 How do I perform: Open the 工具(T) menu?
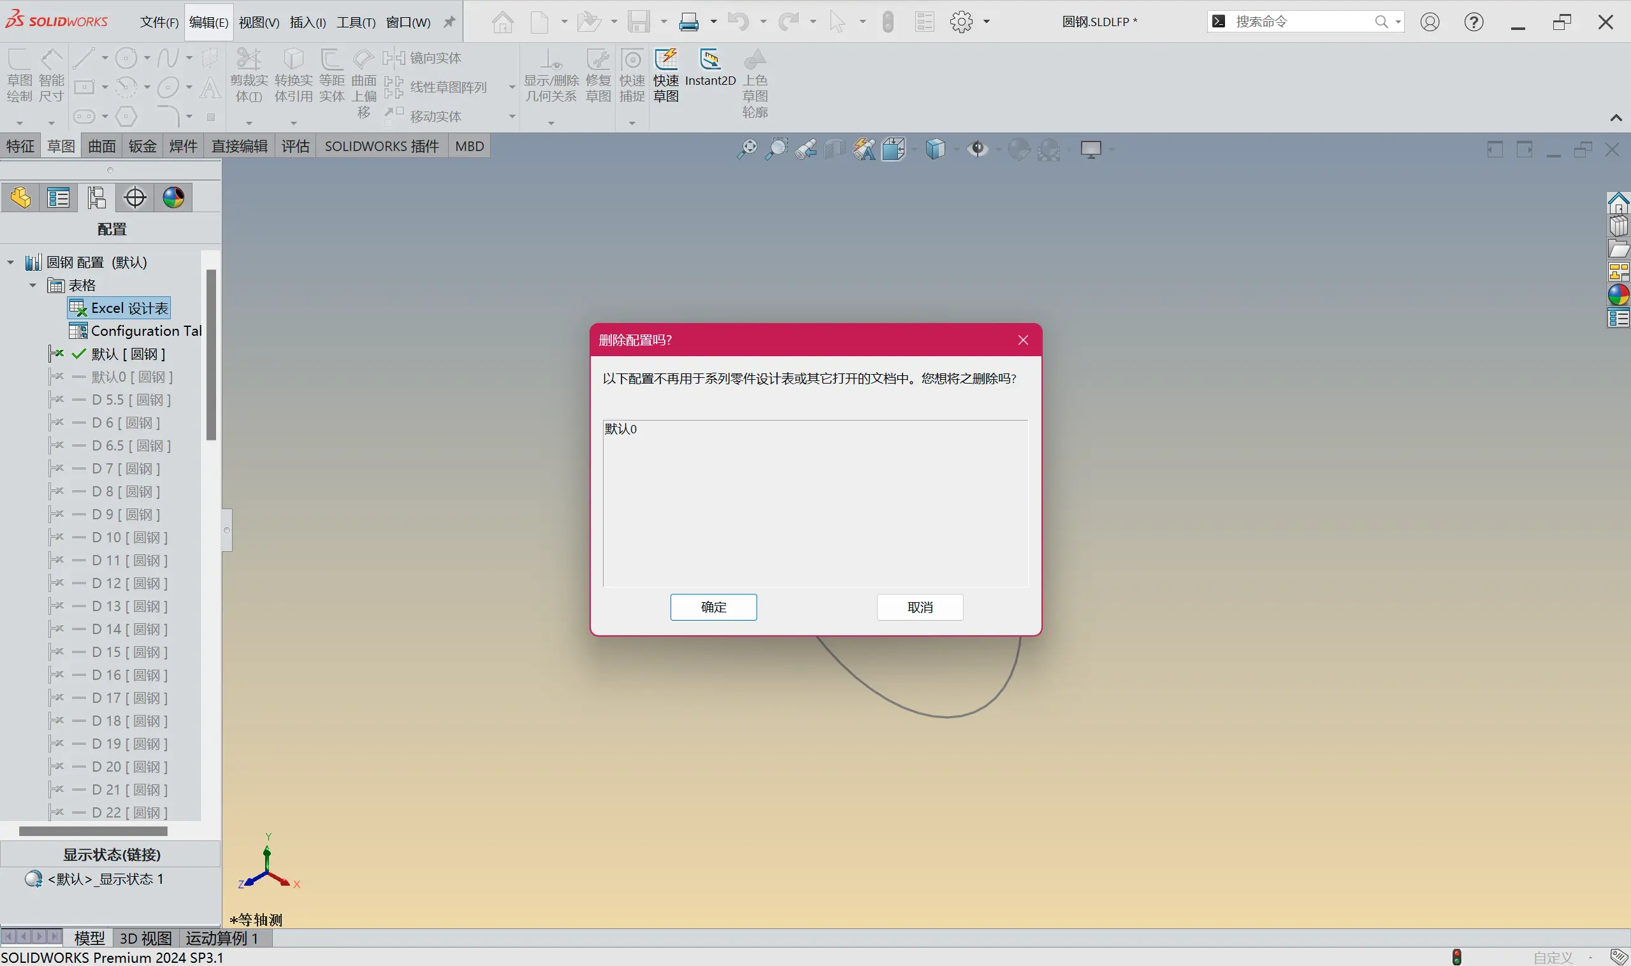[356, 22]
